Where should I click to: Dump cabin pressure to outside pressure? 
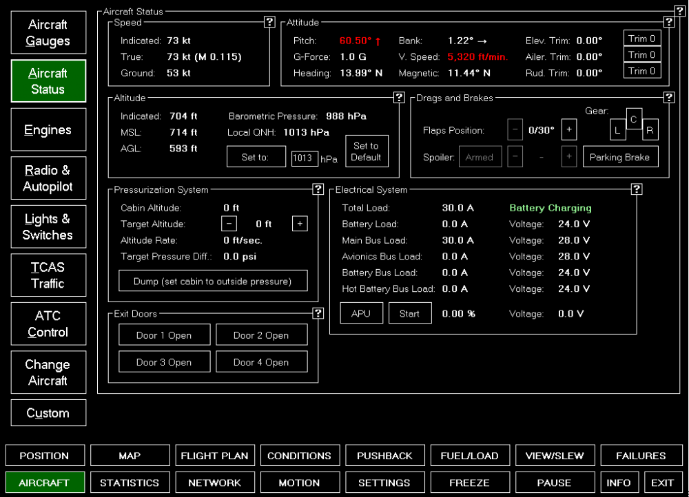(x=213, y=281)
